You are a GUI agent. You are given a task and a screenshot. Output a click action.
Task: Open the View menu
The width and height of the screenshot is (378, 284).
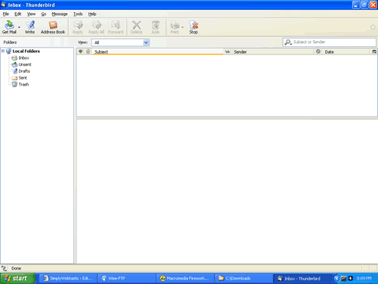[31, 14]
